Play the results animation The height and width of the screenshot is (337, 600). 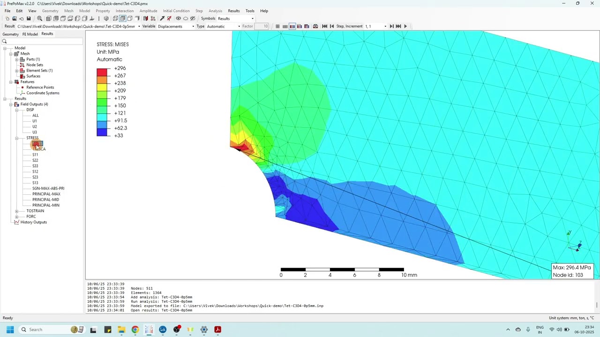[405, 26]
